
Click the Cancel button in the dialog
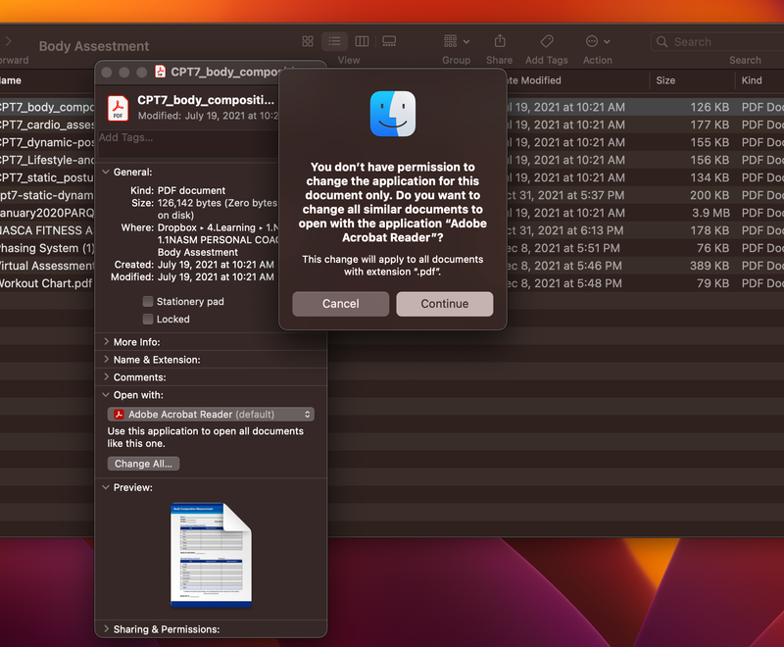click(x=340, y=304)
